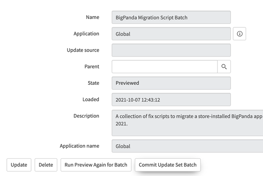The width and height of the screenshot is (263, 176).
Task: Select the Loaded date field
Action: [171, 100]
